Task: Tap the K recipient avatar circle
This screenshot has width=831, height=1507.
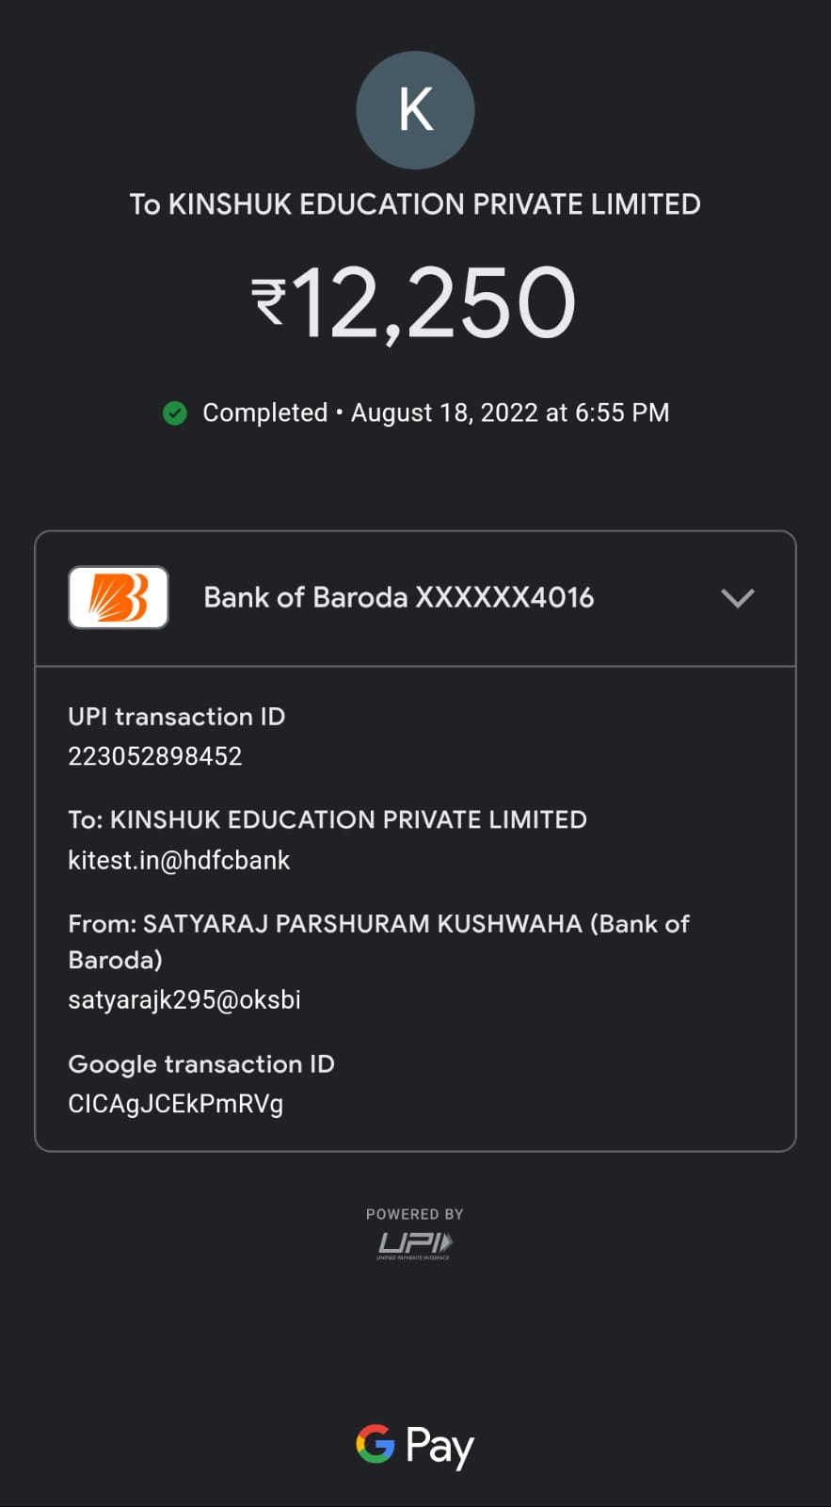Action: 415,110
